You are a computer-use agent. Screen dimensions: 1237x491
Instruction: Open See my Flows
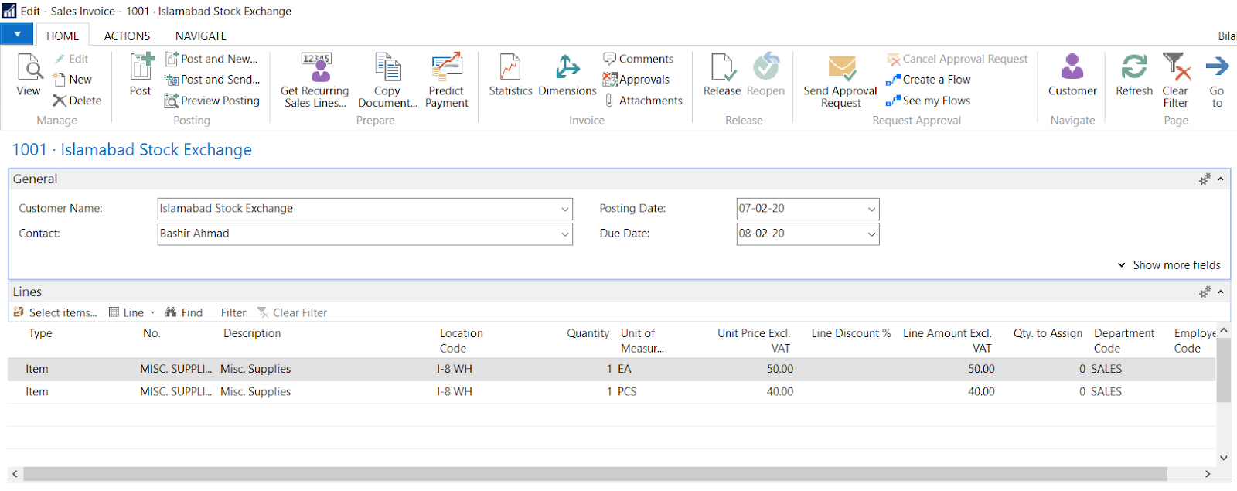point(928,101)
